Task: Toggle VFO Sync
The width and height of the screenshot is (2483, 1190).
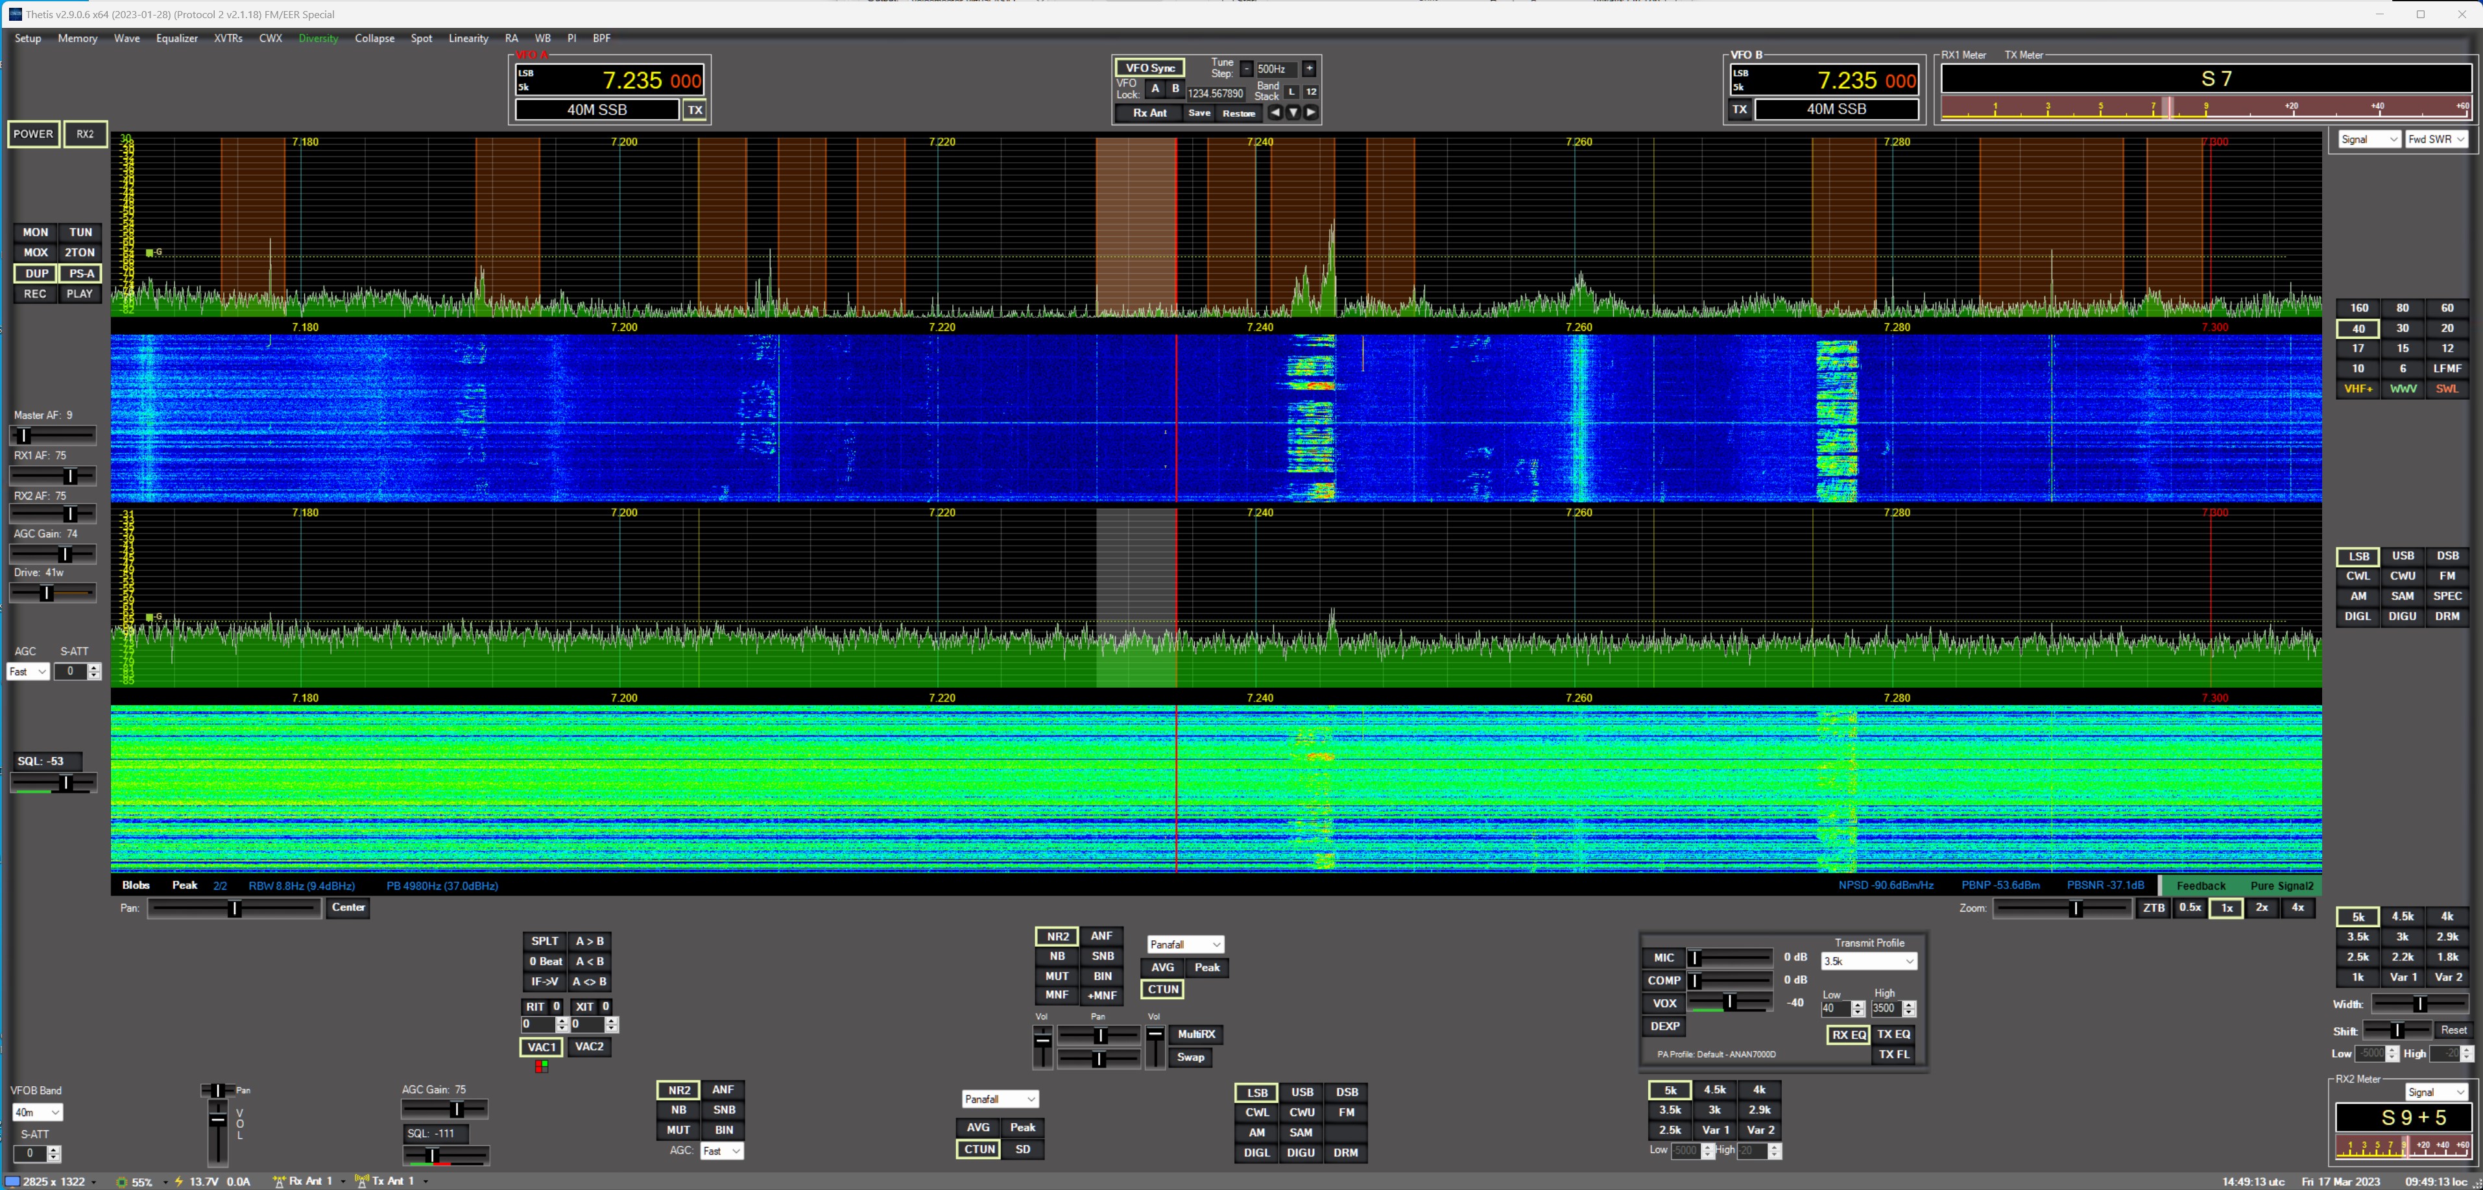Action: pos(1150,67)
